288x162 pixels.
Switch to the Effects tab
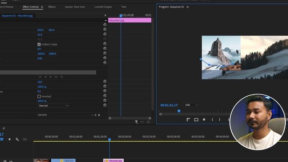pyautogui.click(x=52, y=7)
